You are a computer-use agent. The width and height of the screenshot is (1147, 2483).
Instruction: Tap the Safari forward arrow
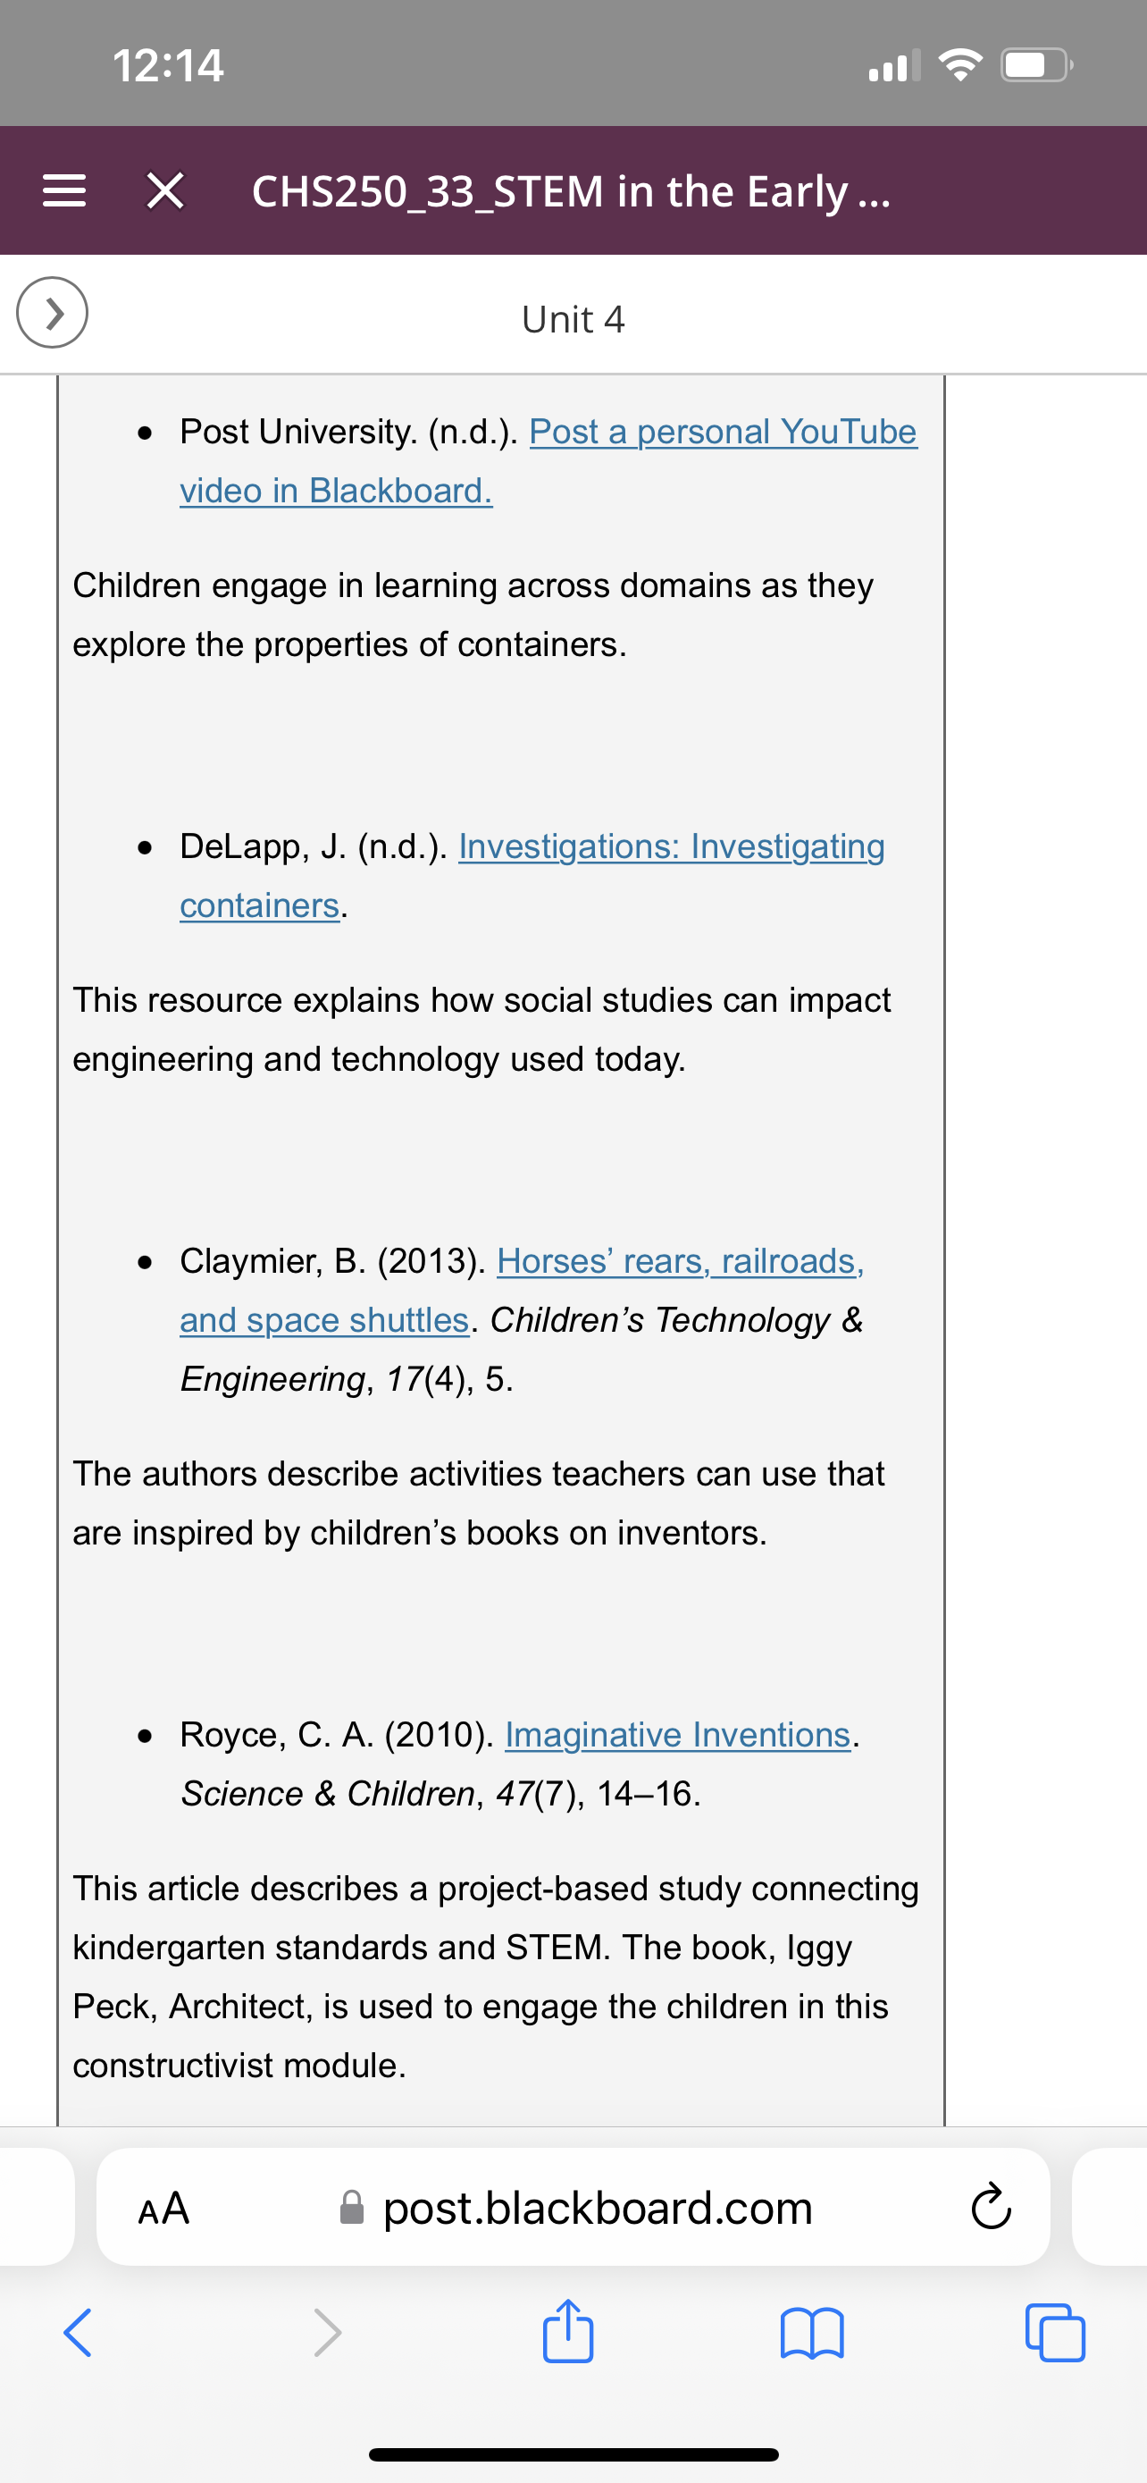(x=328, y=2333)
